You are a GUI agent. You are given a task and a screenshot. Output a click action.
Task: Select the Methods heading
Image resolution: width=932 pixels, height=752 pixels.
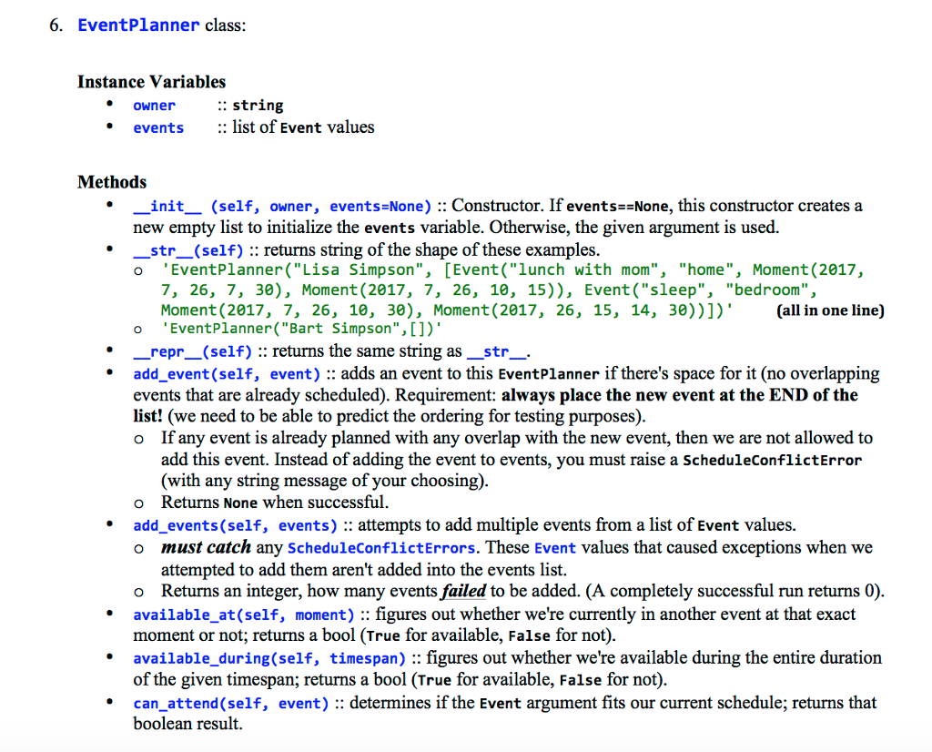(x=111, y=182)
